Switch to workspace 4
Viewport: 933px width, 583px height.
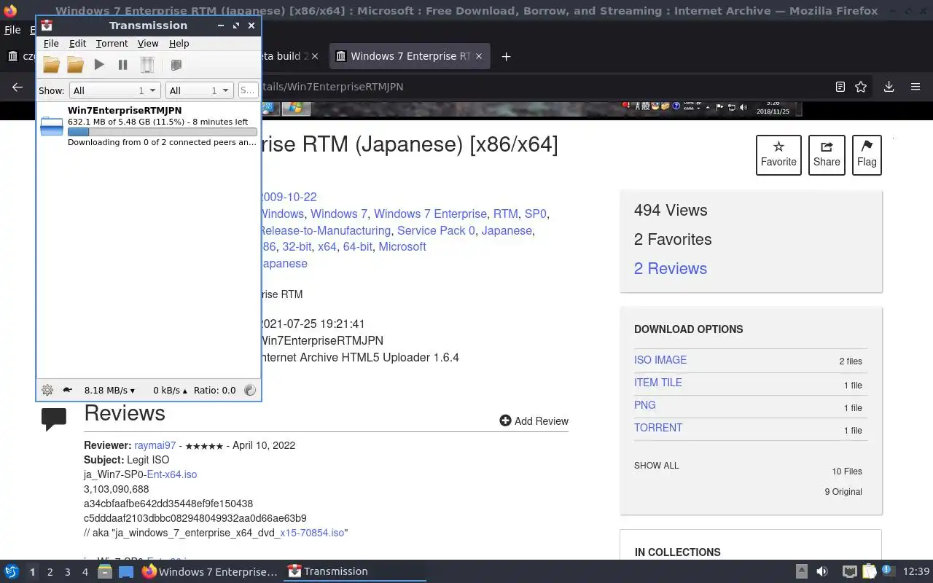coord(85,572)
